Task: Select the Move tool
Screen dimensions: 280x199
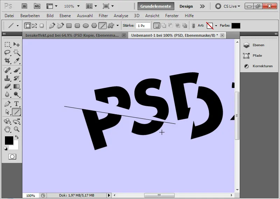Action: pyautogui.click(x=16, y=44)
